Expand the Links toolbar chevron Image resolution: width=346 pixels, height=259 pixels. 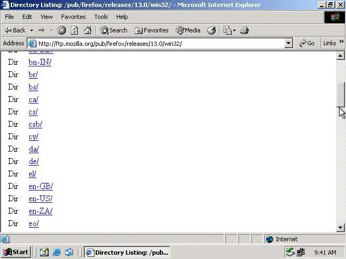[x=341, y=42]
